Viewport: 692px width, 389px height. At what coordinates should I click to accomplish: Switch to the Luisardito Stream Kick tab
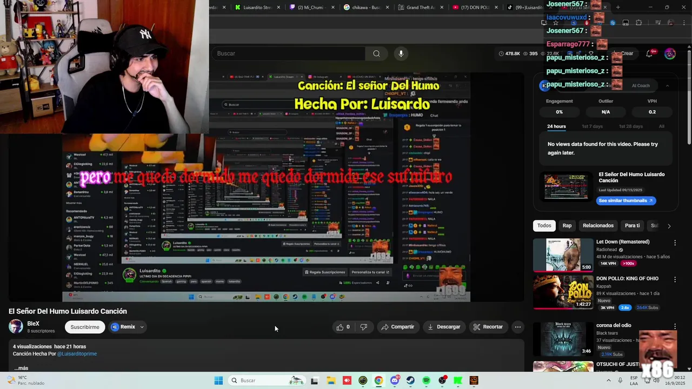[258, 8]
